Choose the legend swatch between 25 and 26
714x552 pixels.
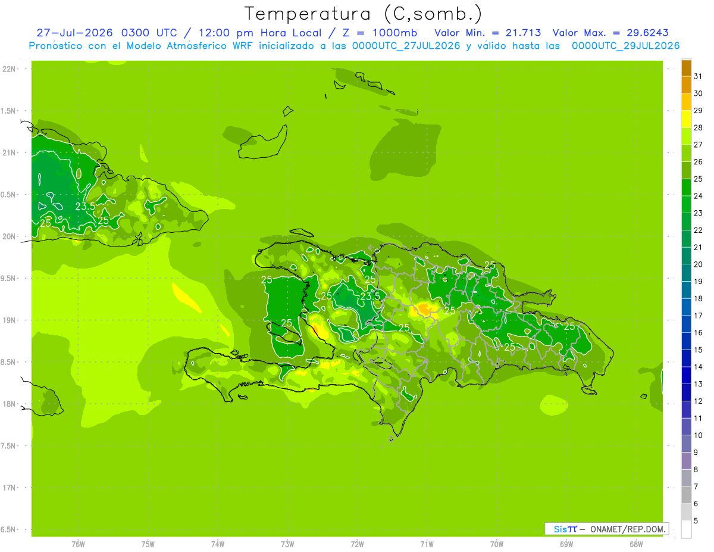pos(686,170)
